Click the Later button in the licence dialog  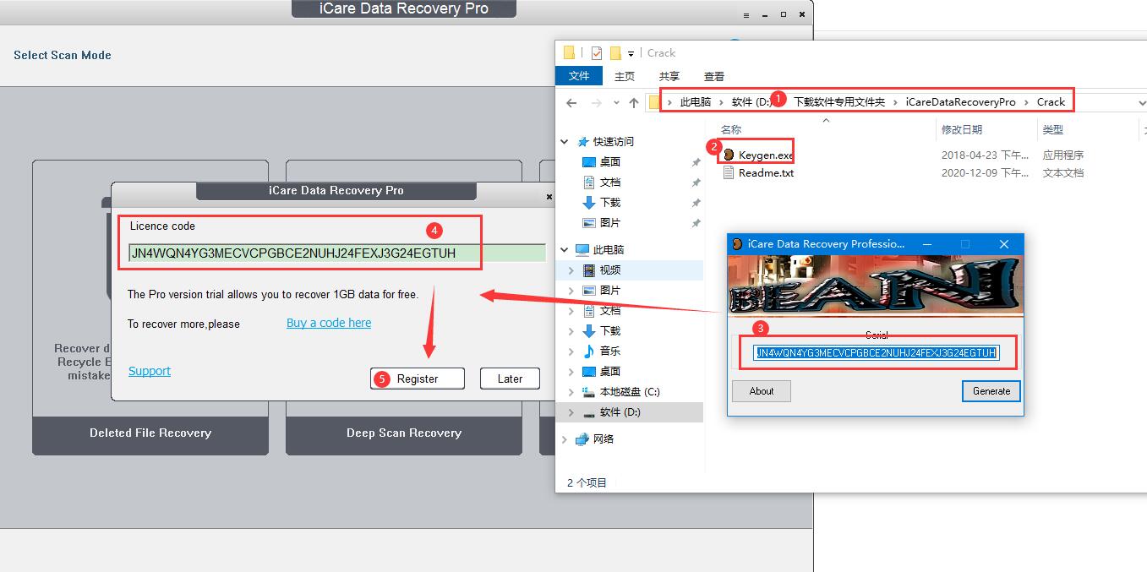point(510,379)
